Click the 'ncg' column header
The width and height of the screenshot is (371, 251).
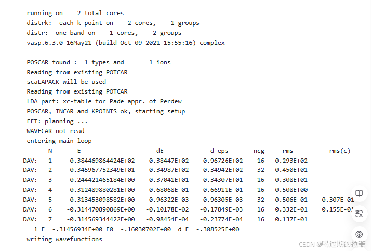[x=259, y=151]
